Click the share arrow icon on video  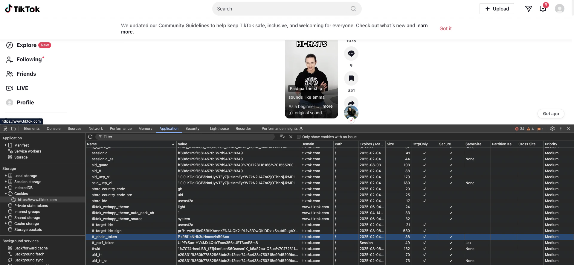click(x=351, y=103)
